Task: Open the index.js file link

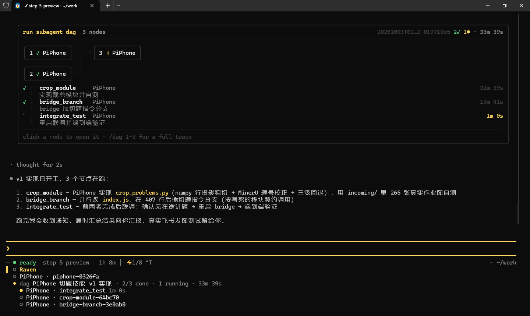Action: (x=116, y=200)
